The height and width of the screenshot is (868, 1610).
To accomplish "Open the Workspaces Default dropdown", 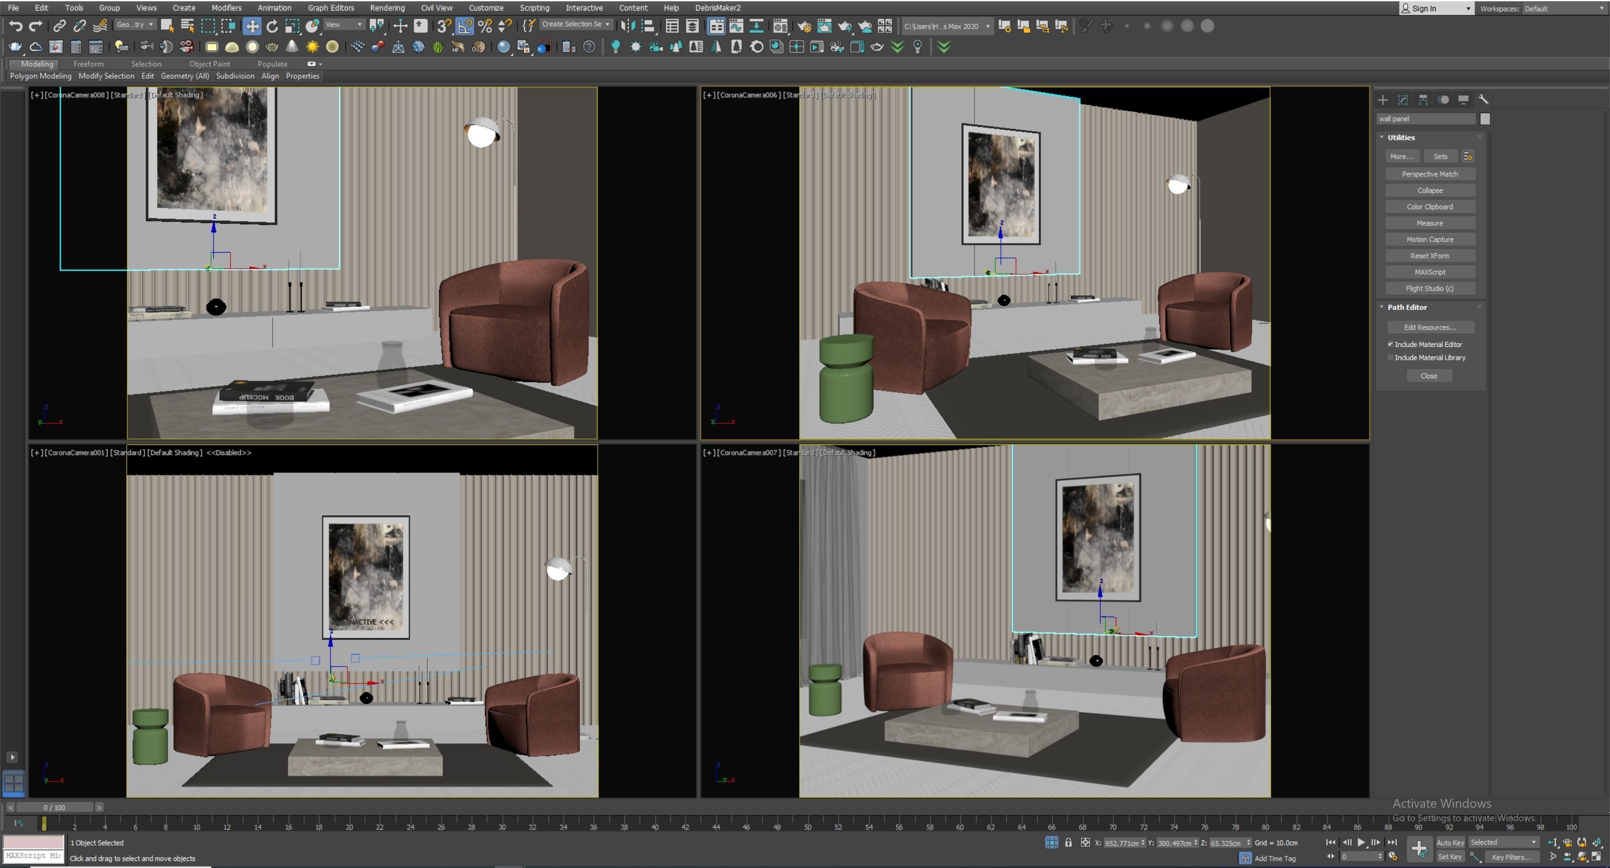I will point(1566,8).
